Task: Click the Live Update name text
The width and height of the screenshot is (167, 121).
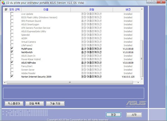Action: coord(27,14)
